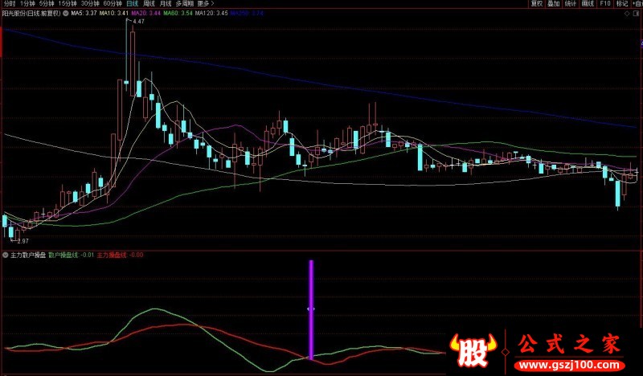Click the blue MA250 label
This screenshot has height=376, width=643.
(x=247, y=13)
